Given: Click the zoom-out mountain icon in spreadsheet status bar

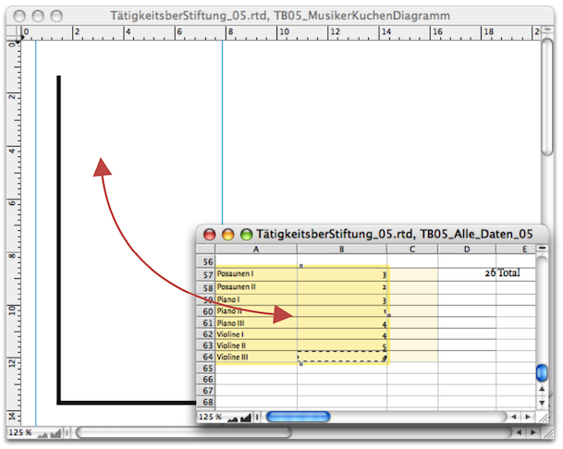Looking at the screenshot, I should tap(231, 418).
